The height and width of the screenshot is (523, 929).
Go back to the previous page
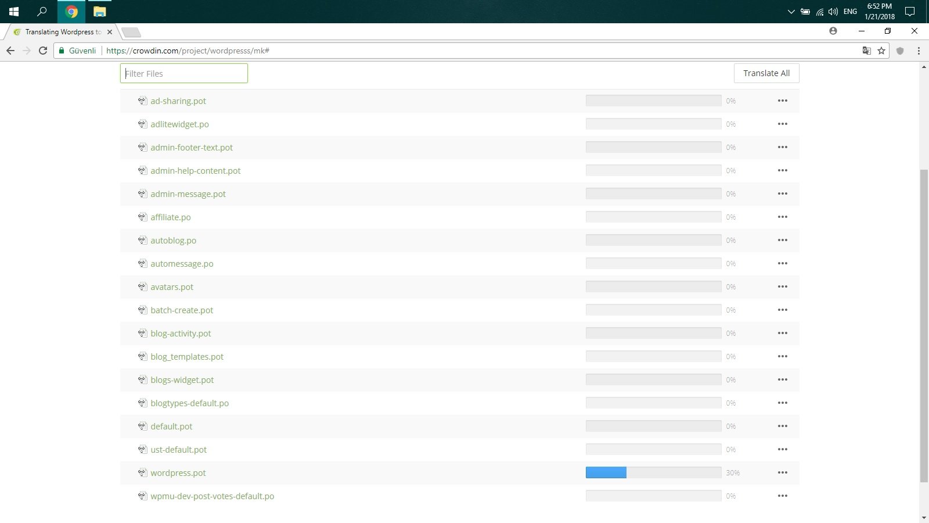tap(10, 51)
